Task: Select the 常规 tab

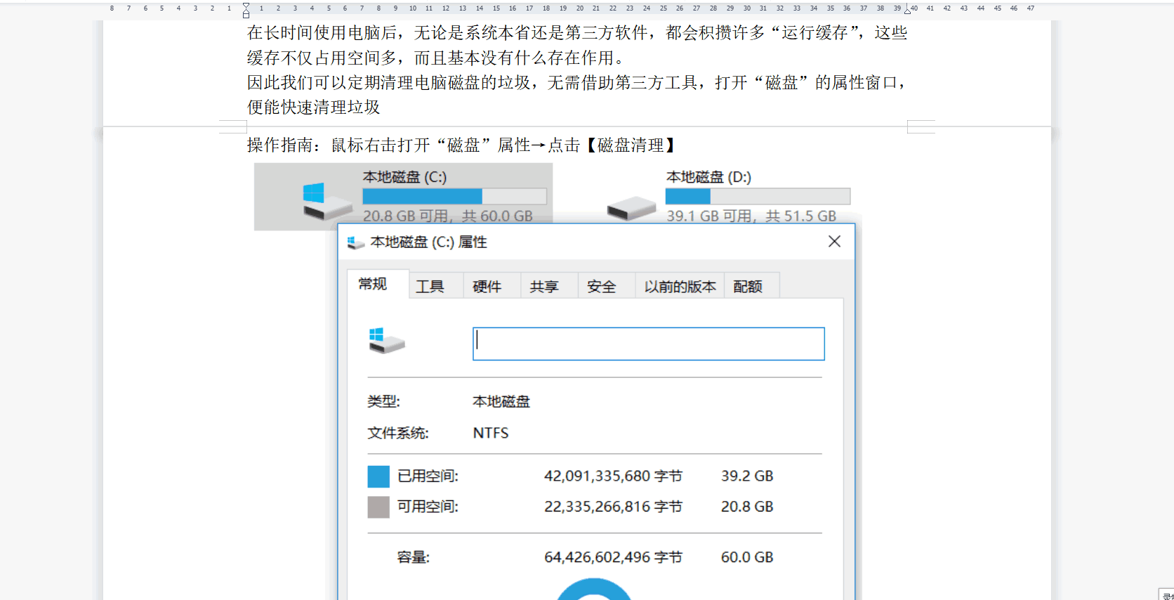Action: (x=373, y=285)
